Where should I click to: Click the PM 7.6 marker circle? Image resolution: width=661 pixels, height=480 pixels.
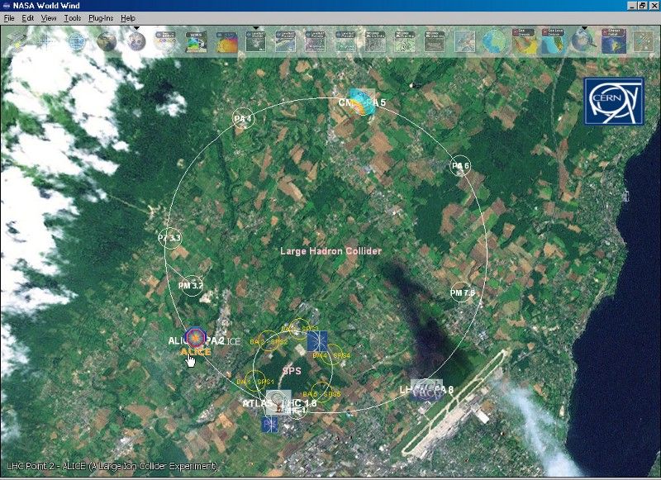click(x=462, y=292)
